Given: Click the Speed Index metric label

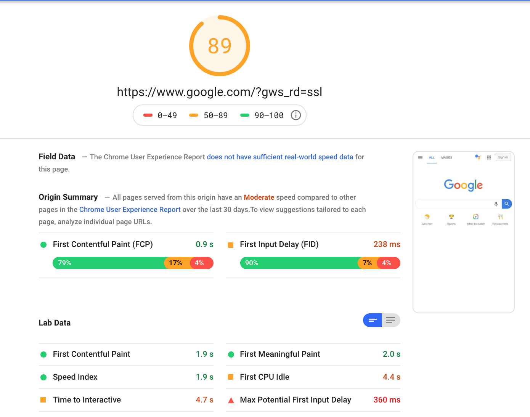Looking at the screenshot, I should pyautogui.click(x=75, y=377).
